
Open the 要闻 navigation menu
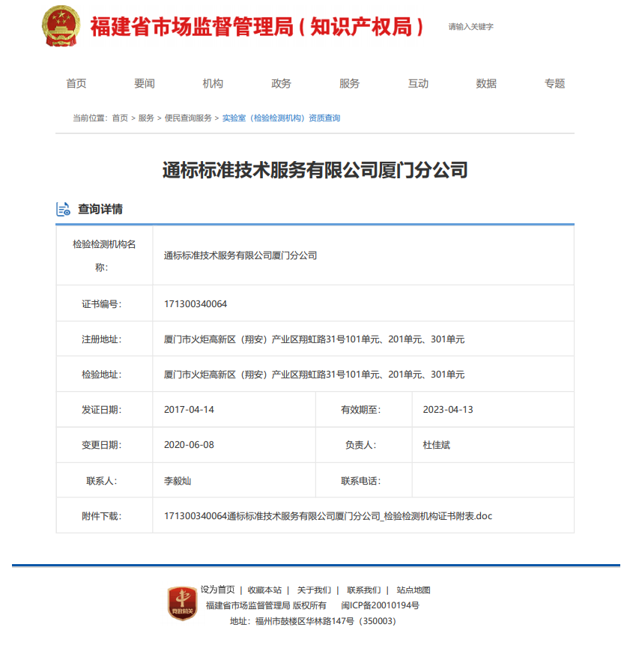click(x=145, y=83)
